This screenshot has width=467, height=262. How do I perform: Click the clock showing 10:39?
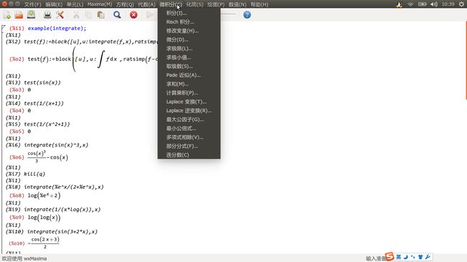[448, 4]
